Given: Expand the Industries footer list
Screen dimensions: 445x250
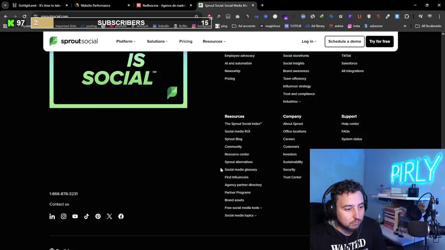Looking at the screenshot, I should click(292, 101).
